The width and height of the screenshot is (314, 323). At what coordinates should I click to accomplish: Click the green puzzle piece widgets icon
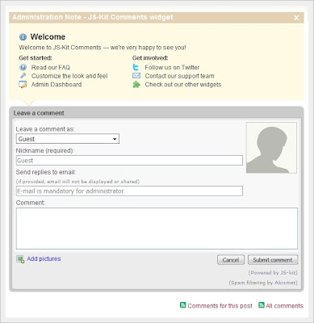pos(136,85)
